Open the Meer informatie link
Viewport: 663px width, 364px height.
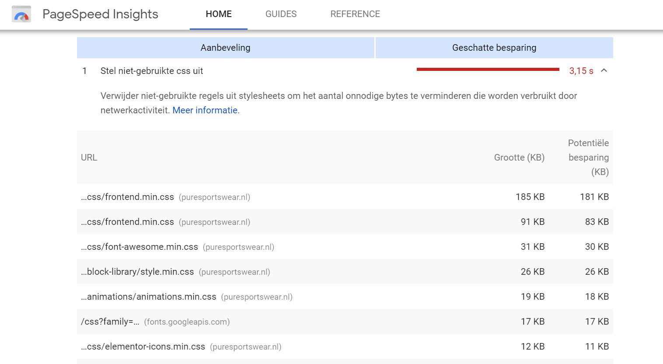(x=205, y=110)
